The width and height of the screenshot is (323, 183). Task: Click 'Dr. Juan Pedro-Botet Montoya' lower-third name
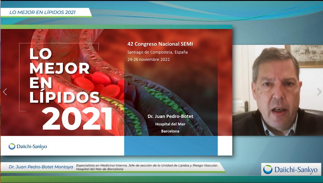point(41,167)
